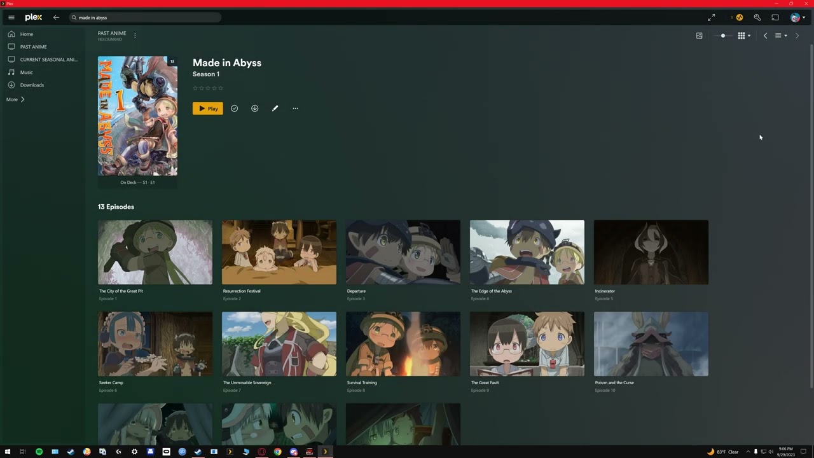Screen dimensions: 814x458
Task: Open the season list dropdown
Action: (781, 36)
